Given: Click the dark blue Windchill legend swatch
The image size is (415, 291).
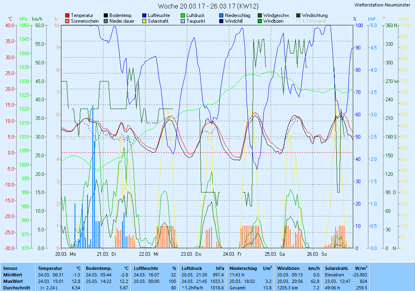Looking at the screenshot, I should click(x=221, y=21).
